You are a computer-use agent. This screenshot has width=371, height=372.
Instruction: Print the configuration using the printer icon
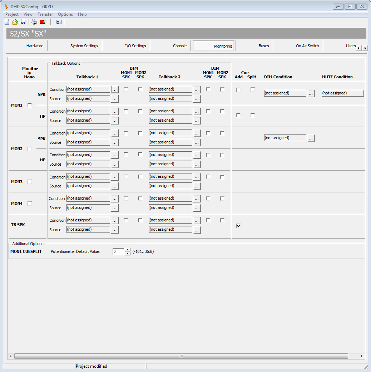tap(34, 22)
